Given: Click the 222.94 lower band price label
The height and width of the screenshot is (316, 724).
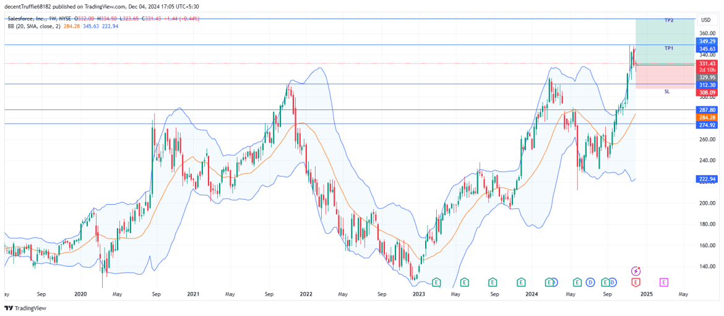Looking at the screenshot, I should pyautogui.click(x=707, y=179).
